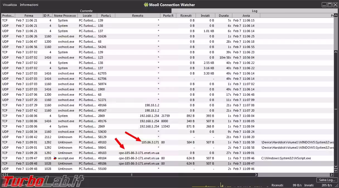Sort by the Remoto column header
Screen dimensions: 339x188
pos(137,16)
